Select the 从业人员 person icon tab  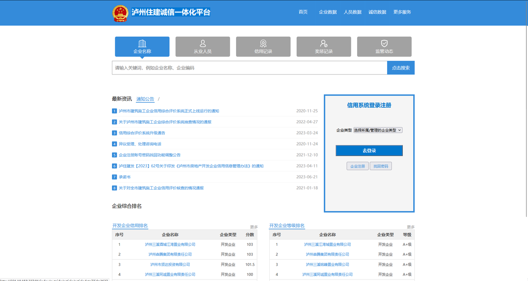(x=203, y=46)
